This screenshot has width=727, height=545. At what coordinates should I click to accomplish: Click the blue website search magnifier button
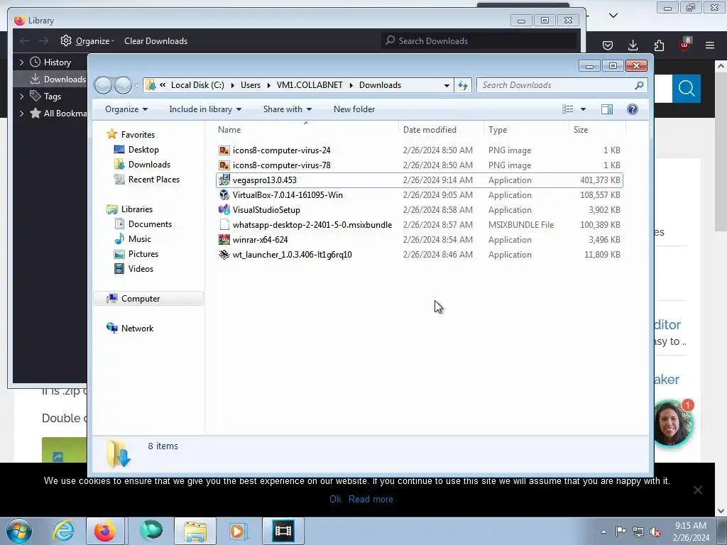687,88
